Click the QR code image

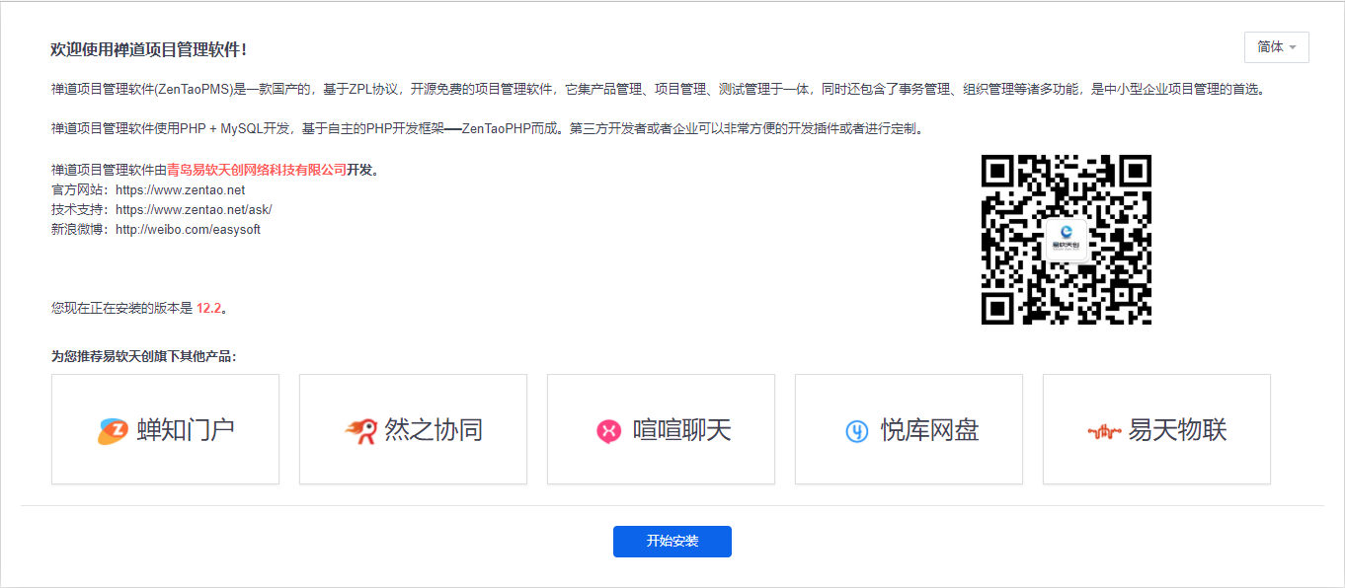[x=1067, y=240]
